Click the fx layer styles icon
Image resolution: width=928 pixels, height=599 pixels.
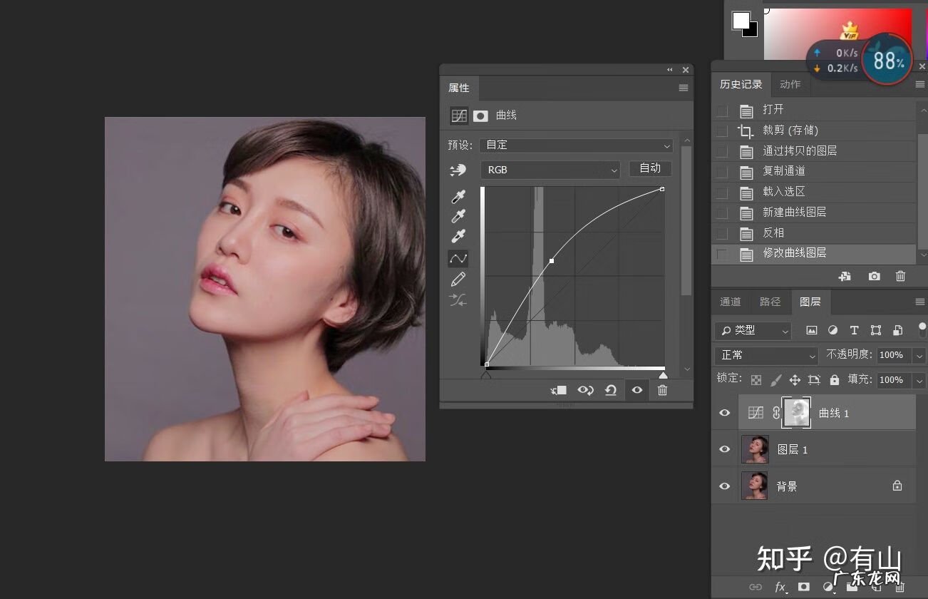click(780, 587)
